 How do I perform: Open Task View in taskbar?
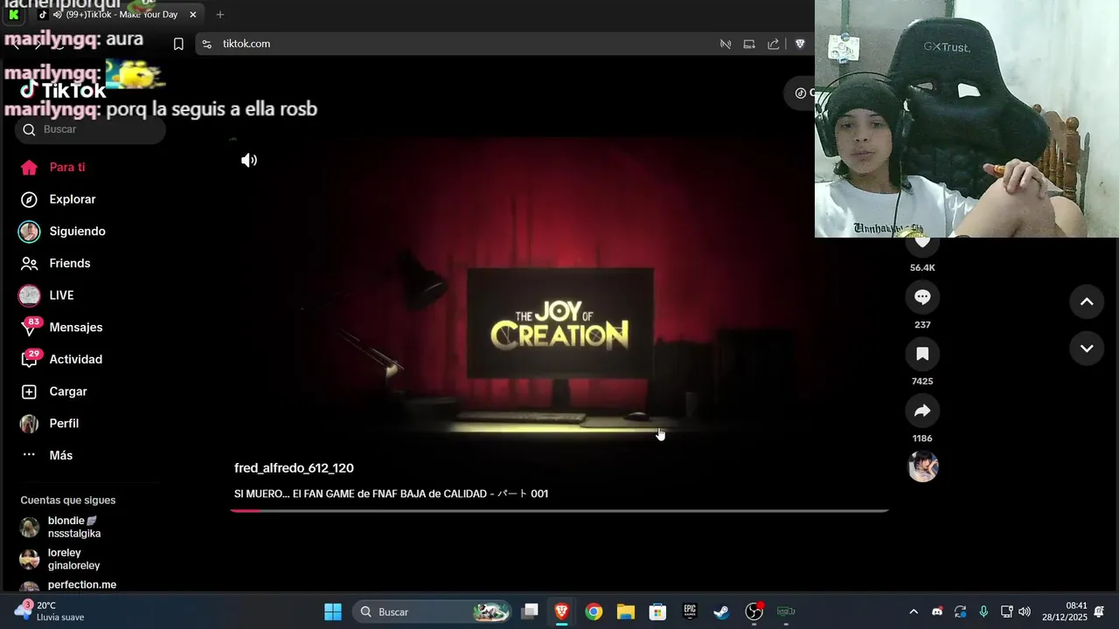530,612
